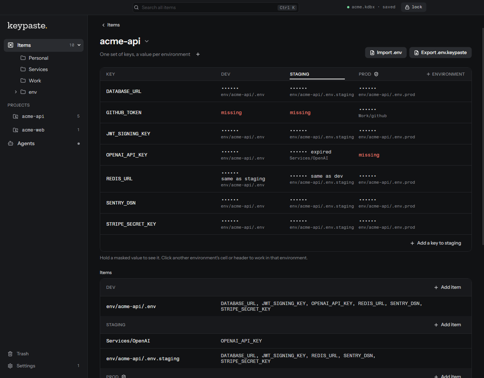The width and height of the screenshot is (484, 378).
Task: Open the env/acme-api/.env.staging item row
Action: (x=285, y=358)
